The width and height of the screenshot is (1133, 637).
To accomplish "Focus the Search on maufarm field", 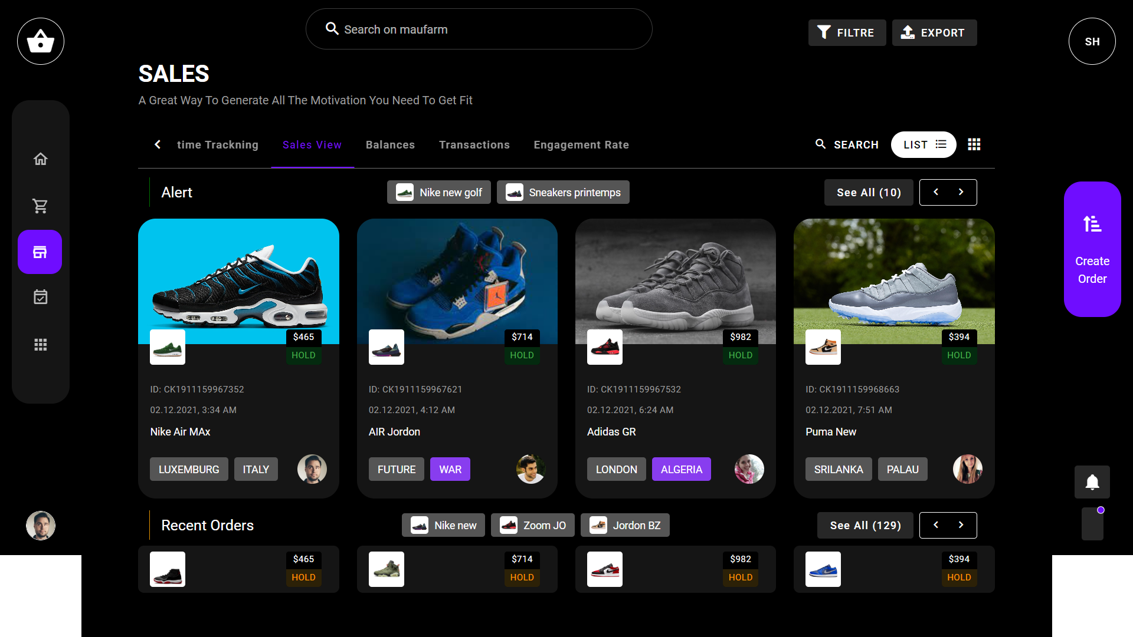I will coord(479,29).
